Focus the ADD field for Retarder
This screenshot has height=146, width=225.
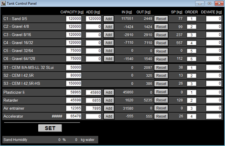click(93, 100)
